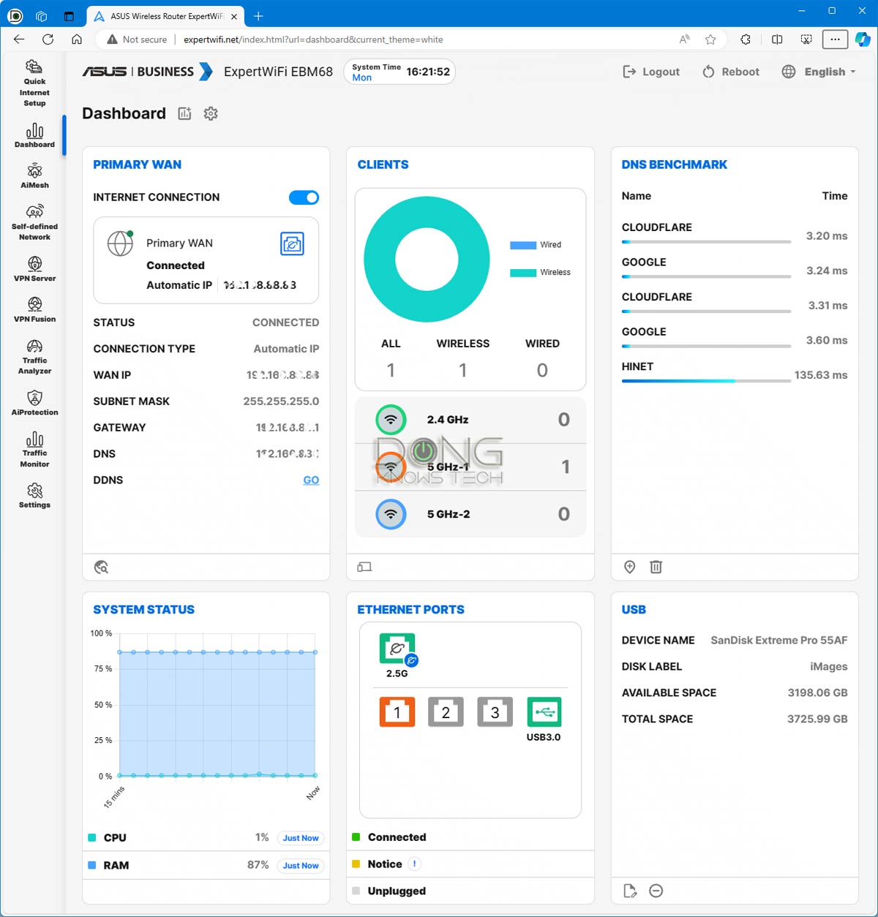This screenshot has width=878, height=917.
Task: Click the ASUS Business logo
Action: click(x=147, y=72)
